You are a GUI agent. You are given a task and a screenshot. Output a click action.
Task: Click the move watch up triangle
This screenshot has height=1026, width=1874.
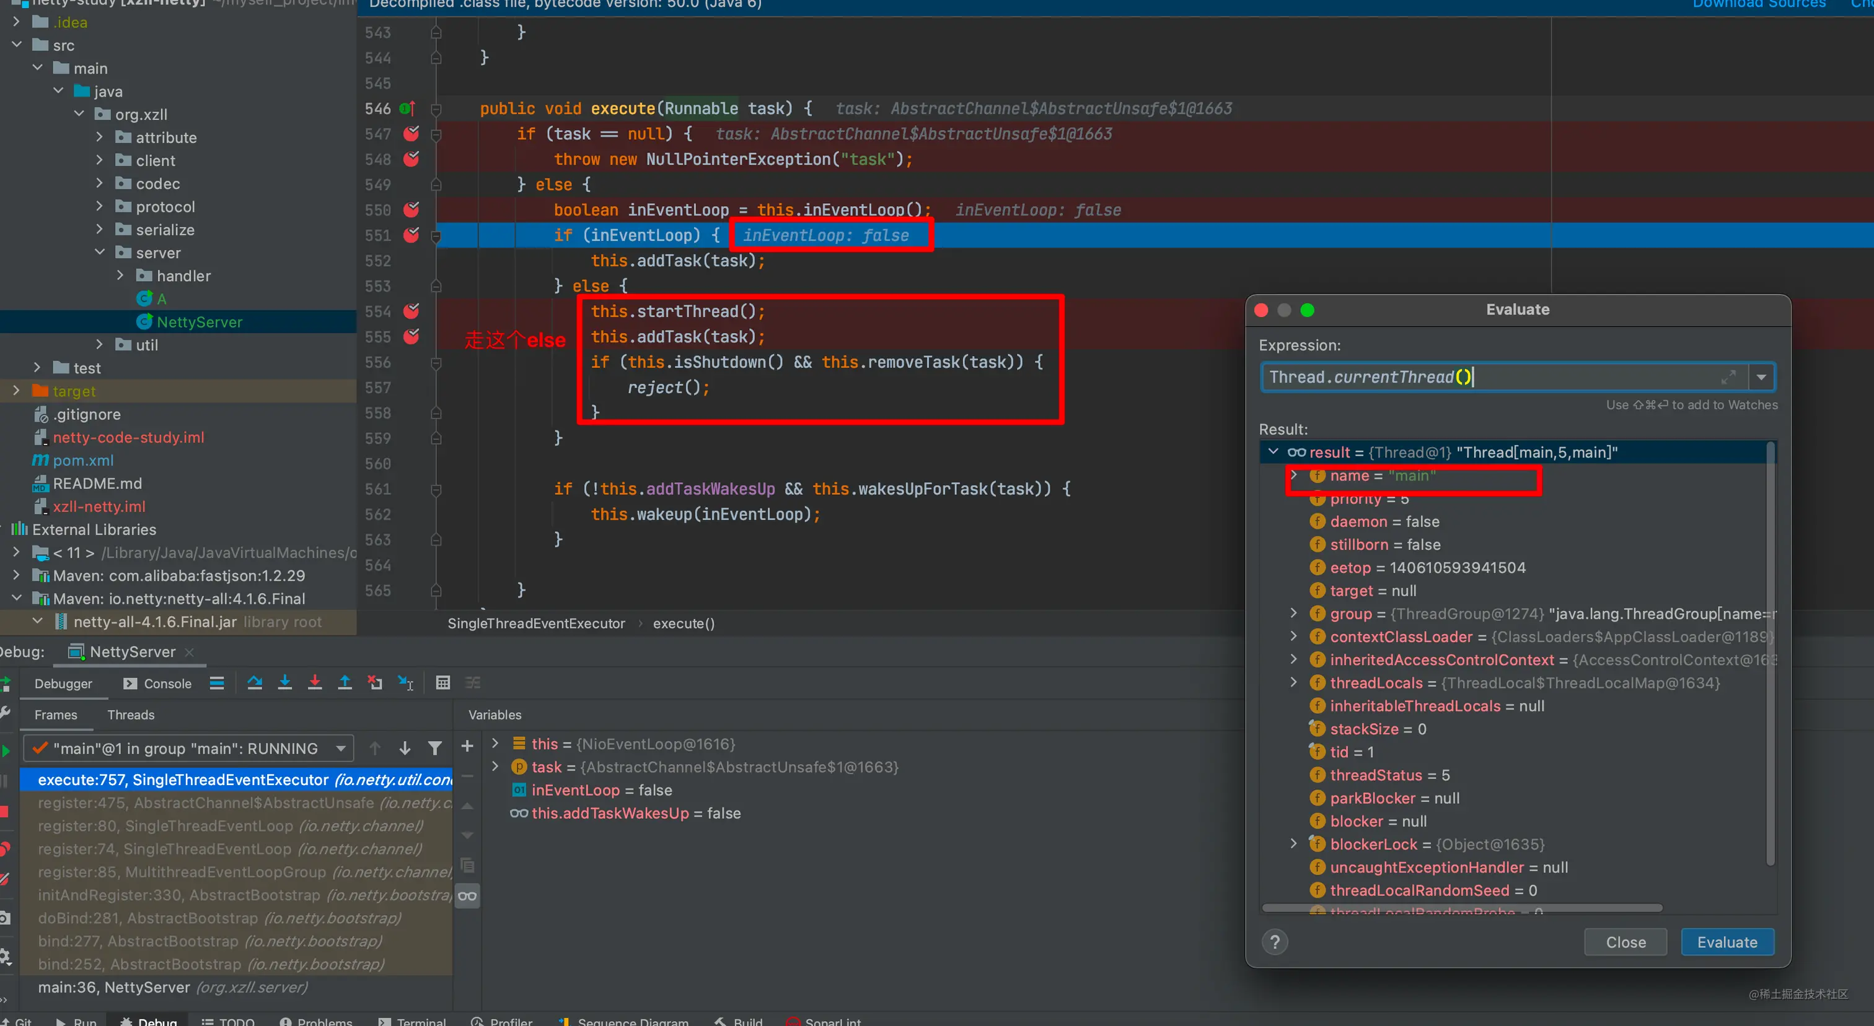pos(468,806)
